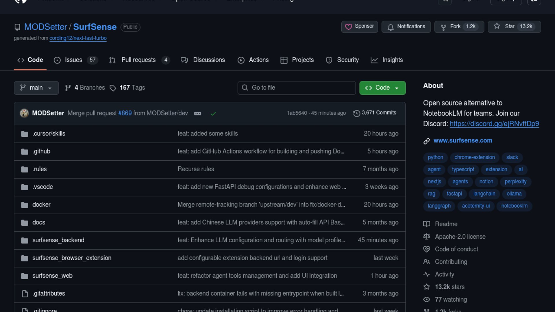Expand the commit message ellipsis button
This screenshot has width=555, height=312.
tap(198, 114)
